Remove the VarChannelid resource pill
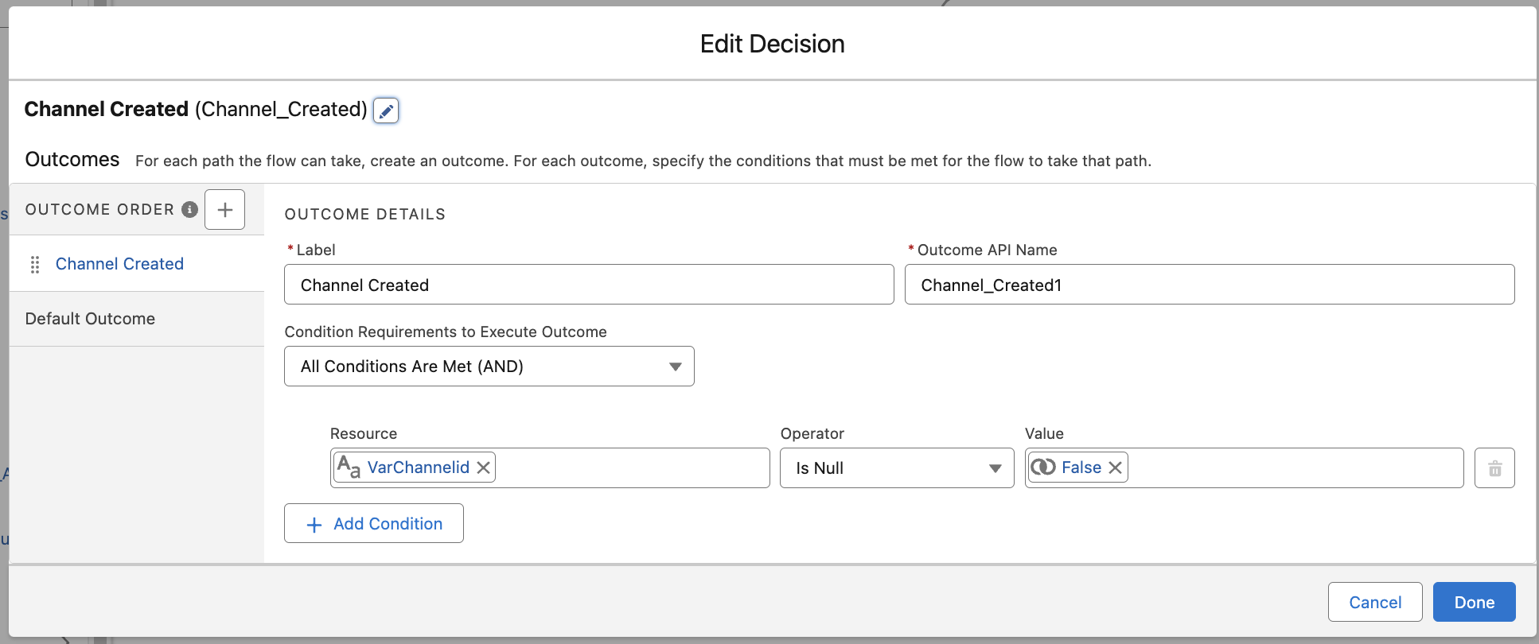Viewport: 1539px width, 644px height. click(x=483, y=467)
